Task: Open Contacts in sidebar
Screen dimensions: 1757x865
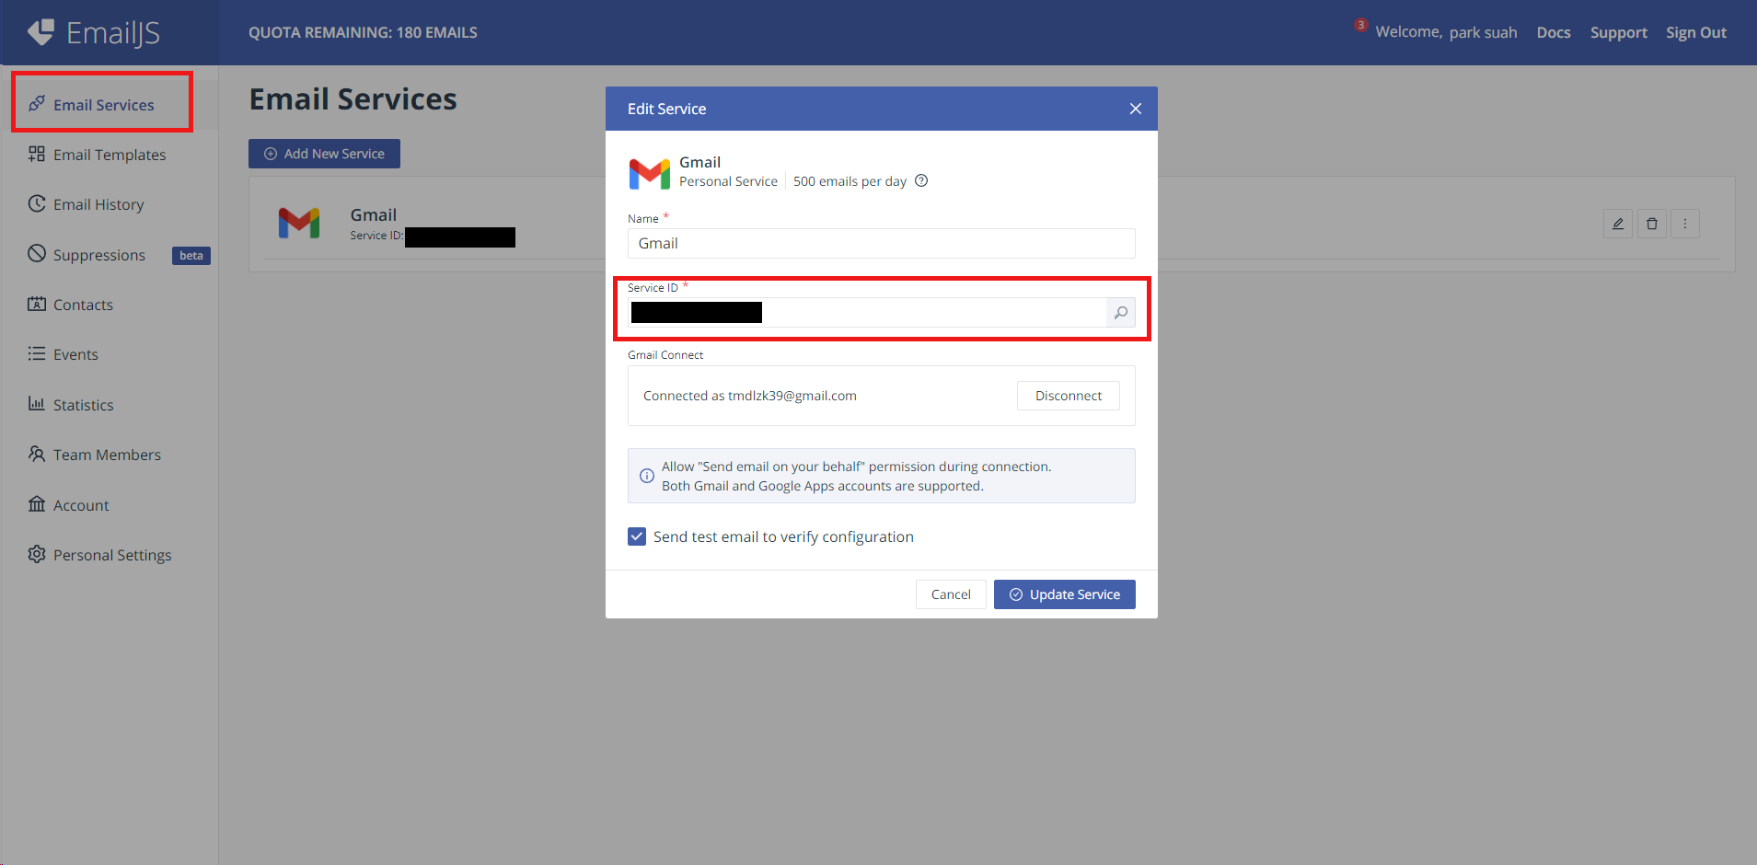Action: tap(83, 305)
